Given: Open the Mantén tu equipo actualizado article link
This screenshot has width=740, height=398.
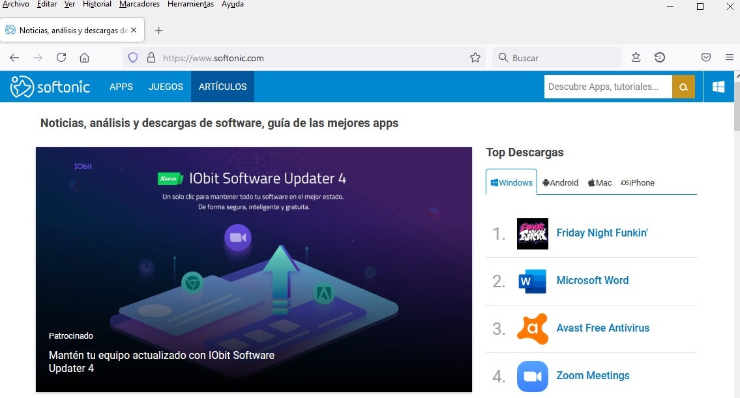Looking at the screenshot, I should [x=162, y=362].
